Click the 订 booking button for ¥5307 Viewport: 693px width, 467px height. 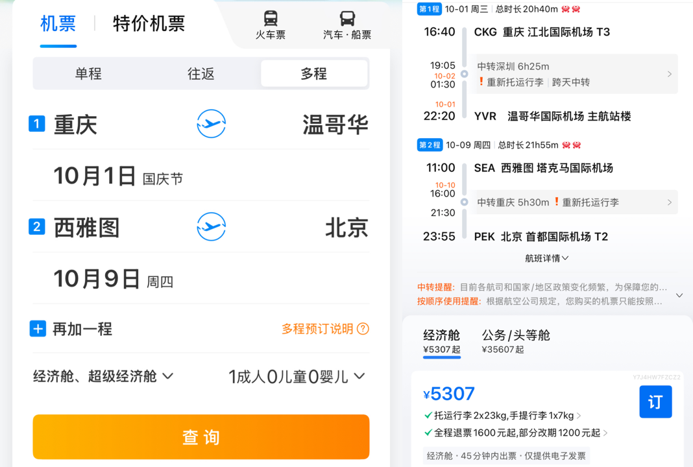point(655,401)
